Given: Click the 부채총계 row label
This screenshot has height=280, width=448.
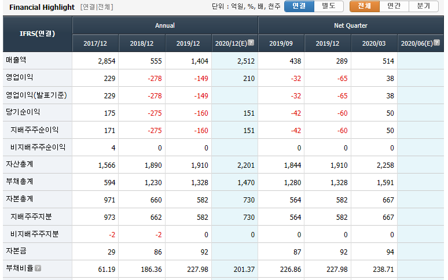Looking at the screenshot, I should click(20, 182).
